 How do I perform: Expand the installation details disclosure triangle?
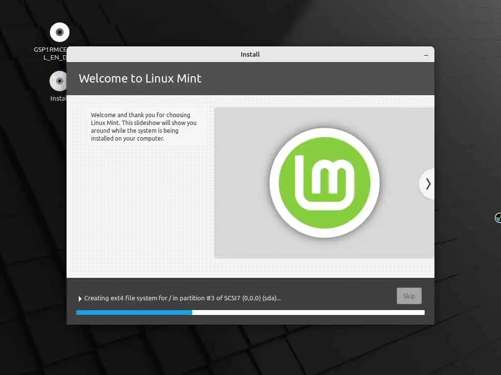(x=80, y=298)
